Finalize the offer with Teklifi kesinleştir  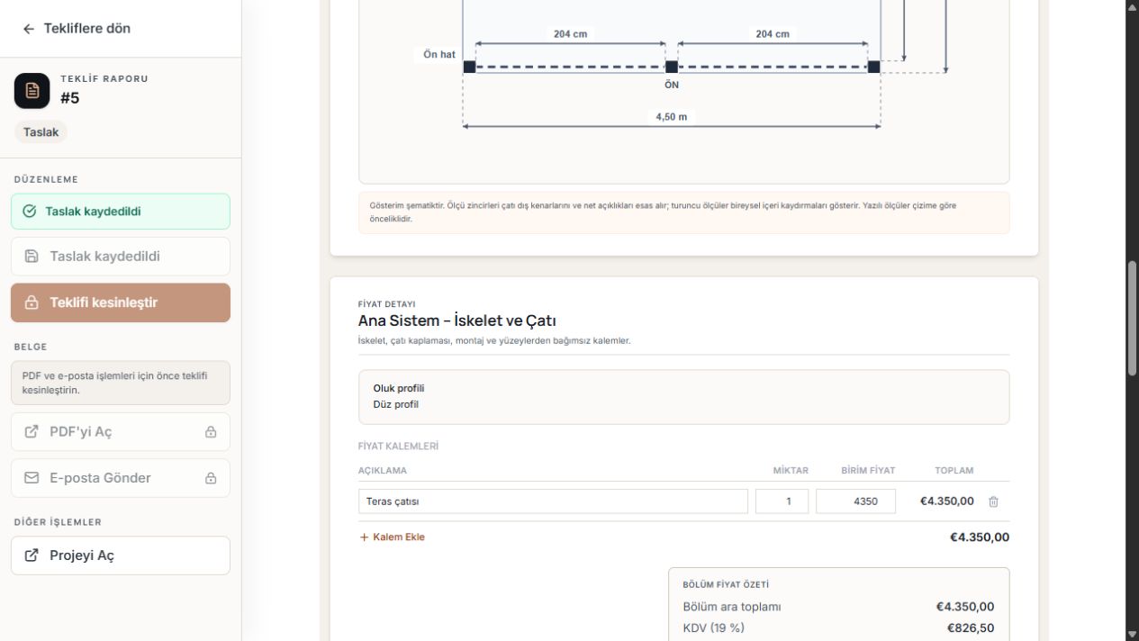coord(121,302)
